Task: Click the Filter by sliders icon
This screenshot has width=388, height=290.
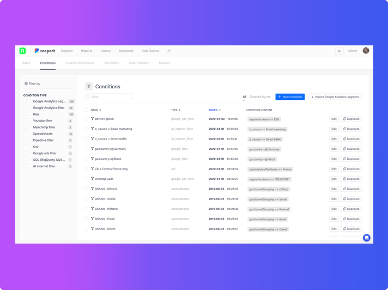Action: [26, 84]
